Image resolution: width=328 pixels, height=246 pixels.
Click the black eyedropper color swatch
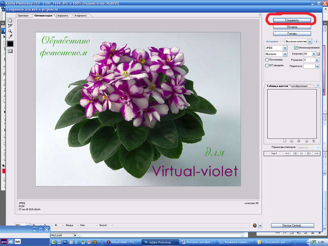[10, 44]
